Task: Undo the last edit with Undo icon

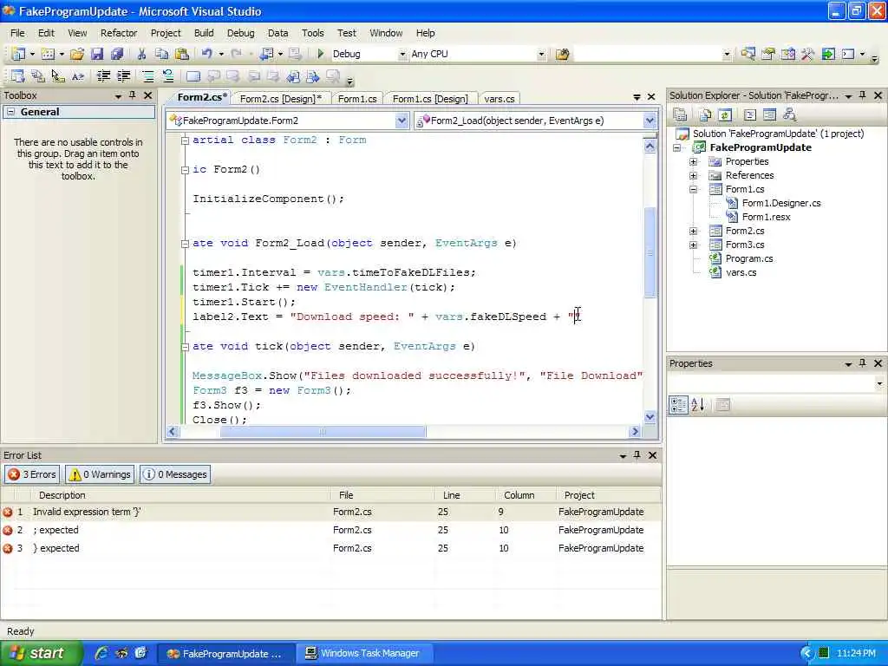Action: 206,54
